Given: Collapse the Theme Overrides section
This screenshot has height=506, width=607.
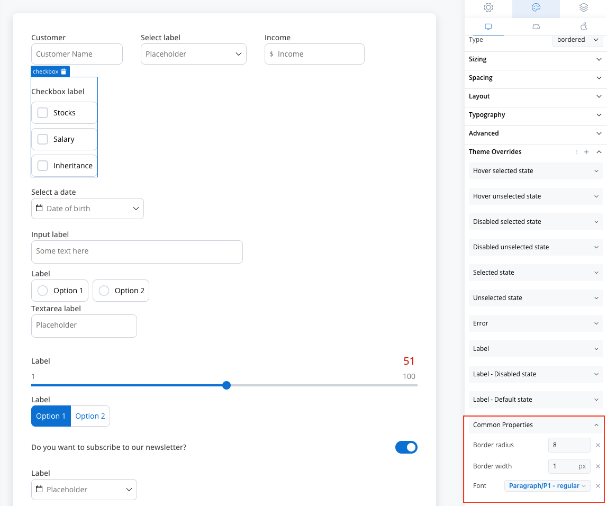Looking at the screenshot, I should coord(599,152).
